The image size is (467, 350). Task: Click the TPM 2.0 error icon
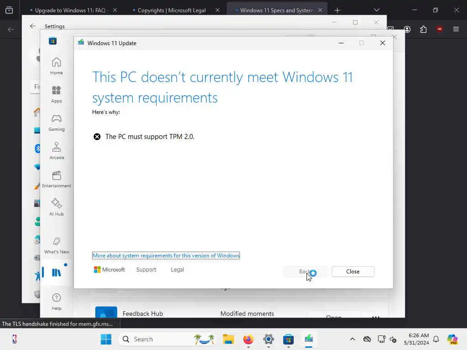coord(97,137)
